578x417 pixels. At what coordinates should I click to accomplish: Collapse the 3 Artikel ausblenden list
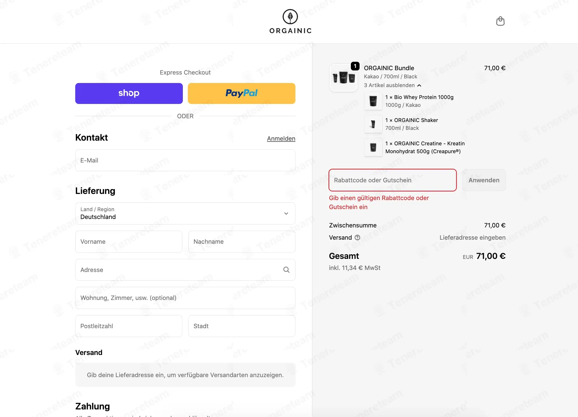coord(393,85)
